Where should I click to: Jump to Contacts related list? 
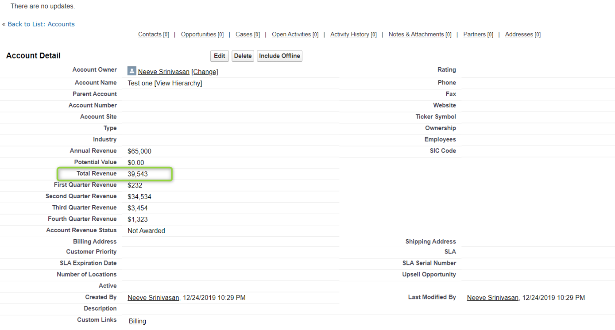(x=150, y=35)
